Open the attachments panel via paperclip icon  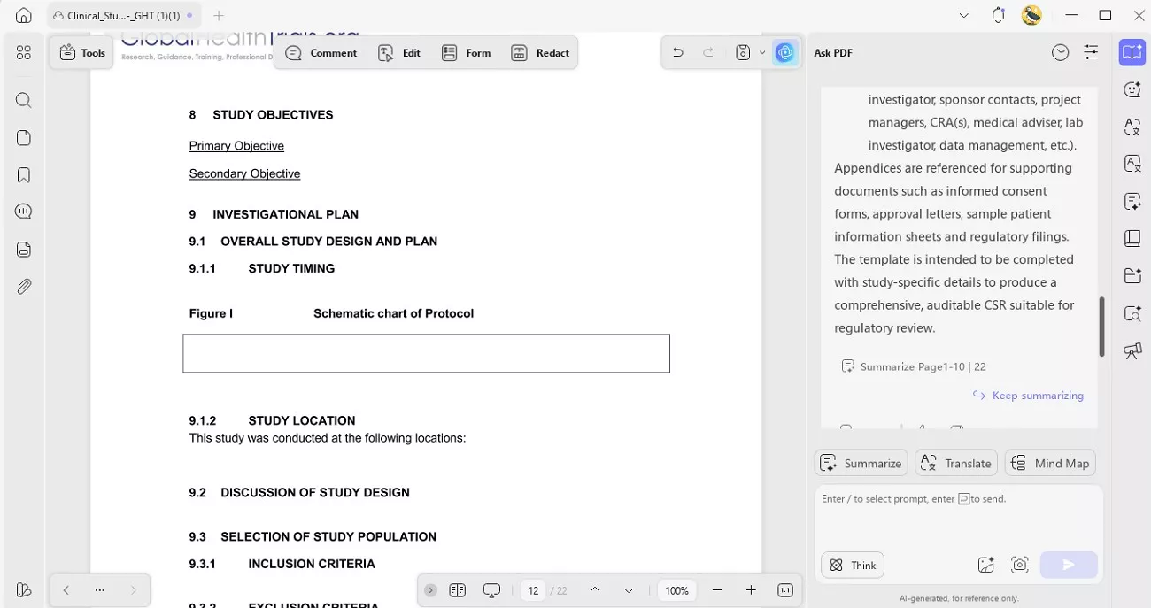point(23,285)
